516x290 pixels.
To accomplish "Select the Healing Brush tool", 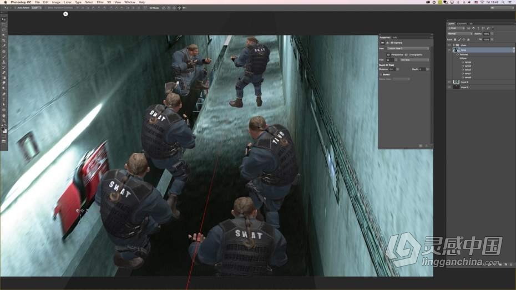I will (x=4, y=52).
